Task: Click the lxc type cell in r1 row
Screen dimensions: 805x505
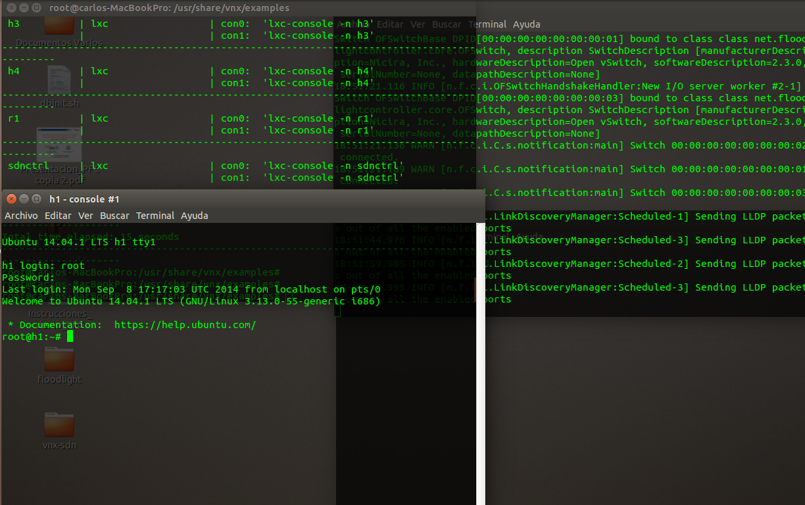Action: (x=99, y=118)
